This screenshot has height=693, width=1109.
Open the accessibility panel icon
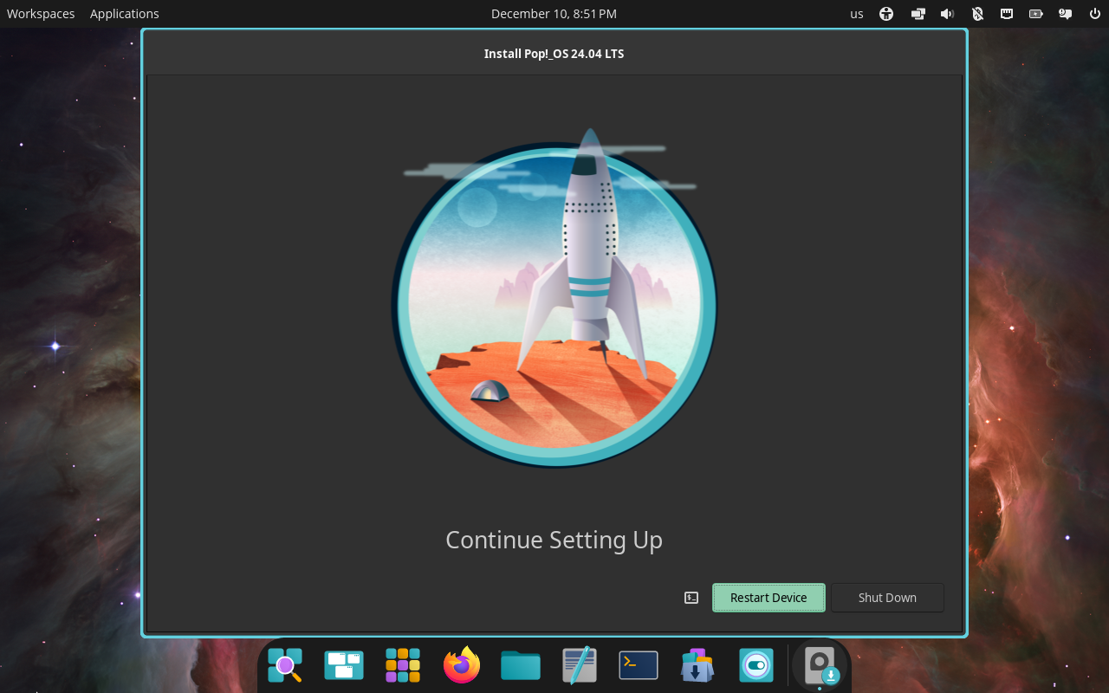(x=886, y=14)
